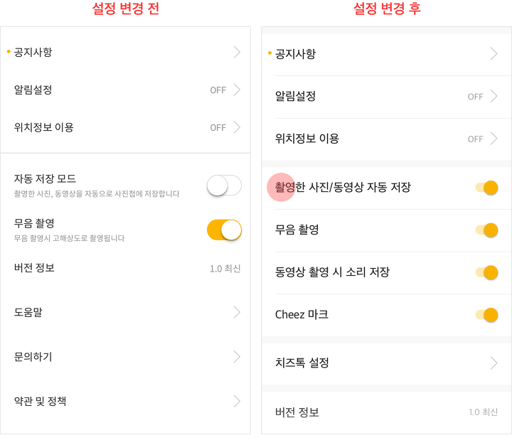Image resolution: width=512 pixels, height=445 pixels.
Task: Toggle 동영상 촬영 시 소리 저장 switch
Action: (487, 272)
